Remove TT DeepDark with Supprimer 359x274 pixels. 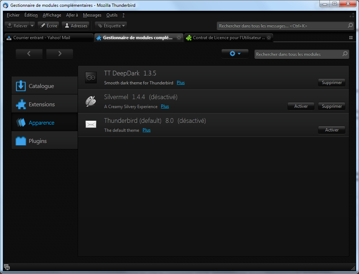tap(332, 83)
